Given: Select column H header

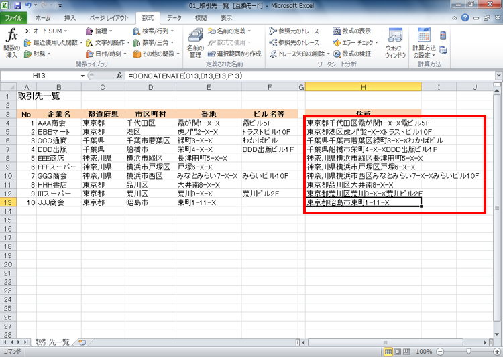Looking at the screenshot, I should (363, 87).
